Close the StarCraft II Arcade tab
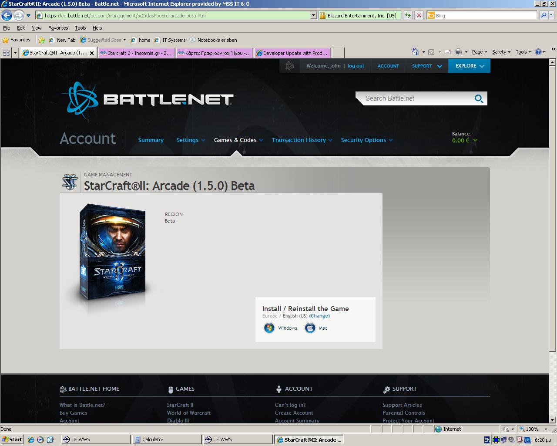The height and width of the screenshot is (446, 557). tap(92, 53)
